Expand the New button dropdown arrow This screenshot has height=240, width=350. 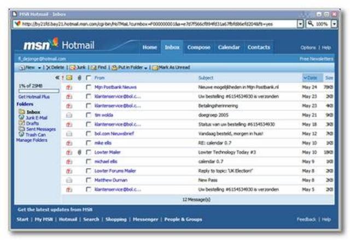39,68
